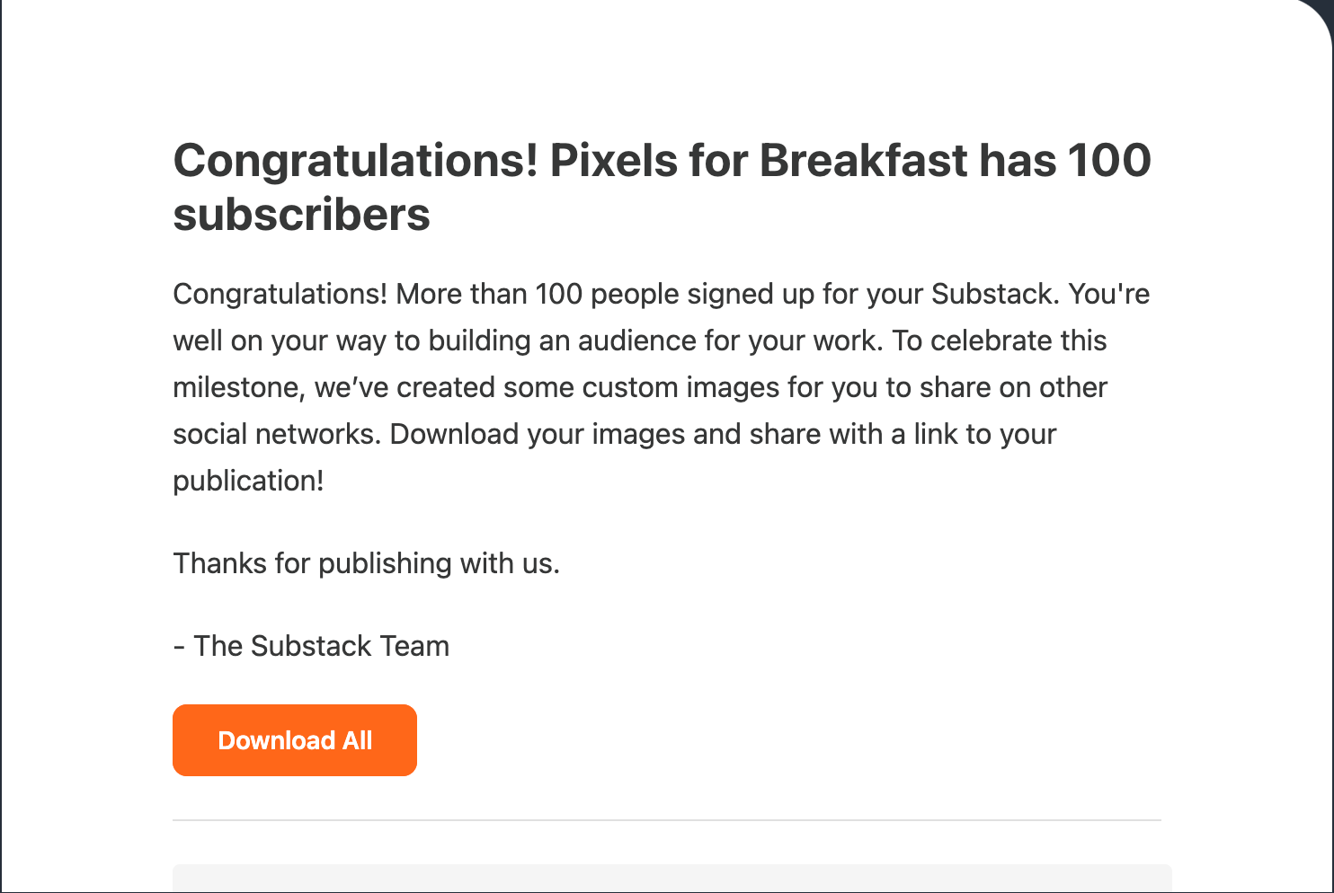Click the orange Download All button
This screenshot has height=893, width=1334.
(x=295, y=740)
